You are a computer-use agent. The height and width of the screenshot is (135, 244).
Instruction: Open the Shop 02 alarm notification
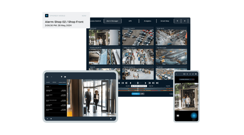[66, 22]
